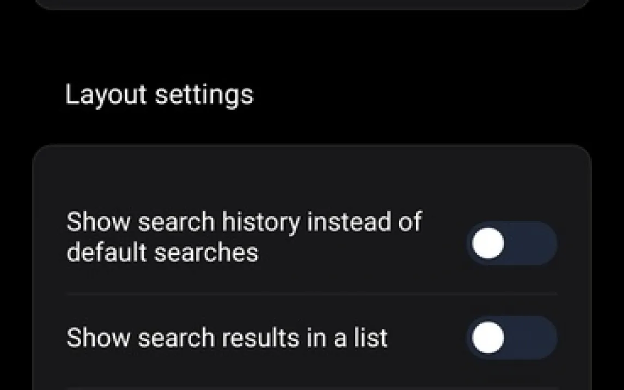Enable the search history toggle switch

click(511, 243)
